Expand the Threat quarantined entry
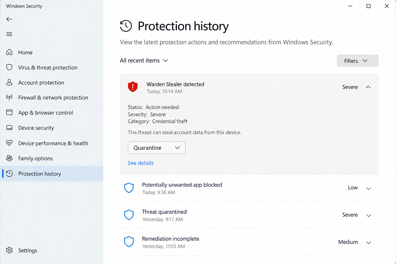This screenshot has width=396, height=264. (369, 216)
